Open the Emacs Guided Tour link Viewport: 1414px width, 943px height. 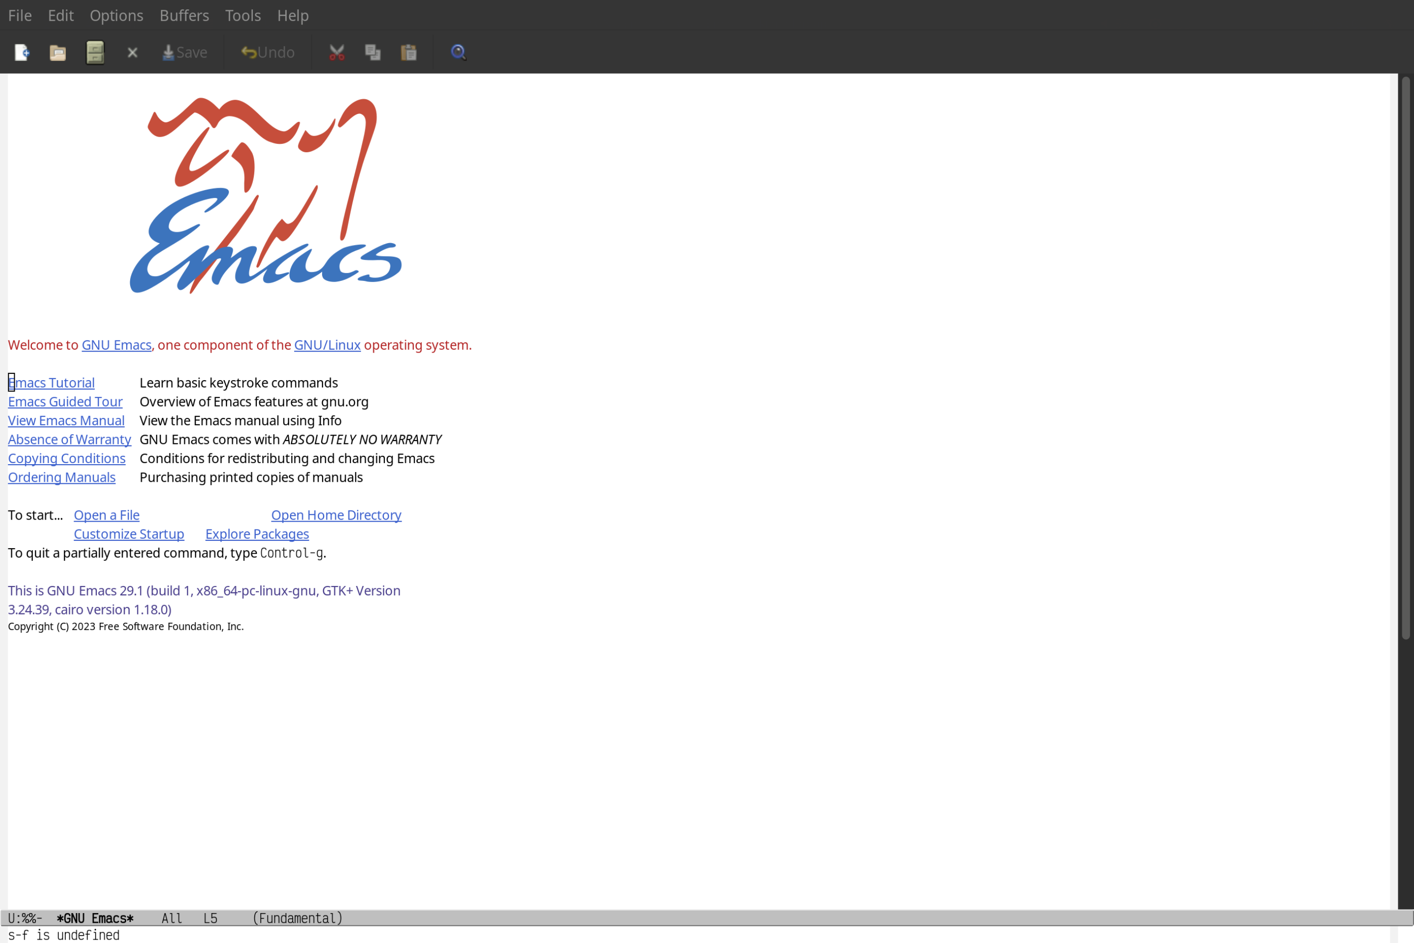pyautogui.click(x=64, y=401)
